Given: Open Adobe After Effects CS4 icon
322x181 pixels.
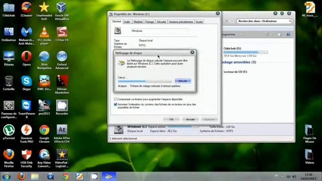Looking at the screenshot, I should coord(61,134).
